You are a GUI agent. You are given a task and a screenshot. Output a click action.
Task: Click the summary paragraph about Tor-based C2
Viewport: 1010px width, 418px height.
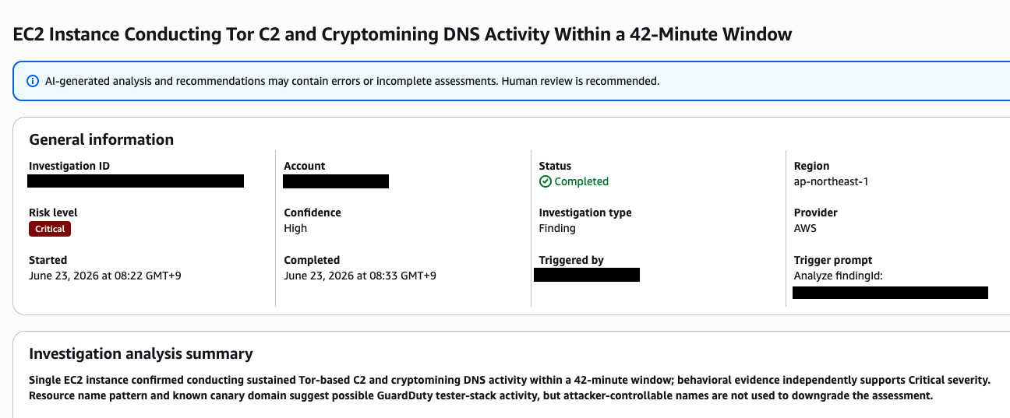coord(510,388)
